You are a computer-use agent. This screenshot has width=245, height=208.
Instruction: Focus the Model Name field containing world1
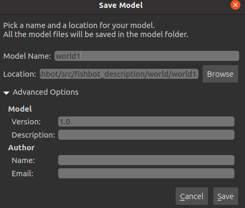coord(147,56)
